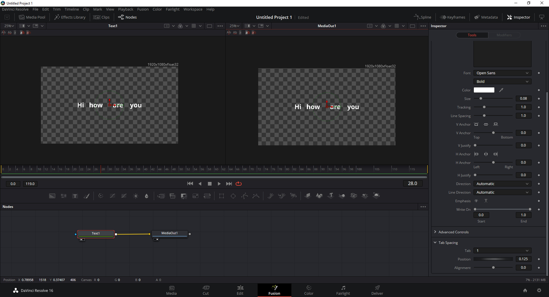This screenshot has height=297, width=549.
Task: Open the Tab number dropdown
Action: click(502, 251)
